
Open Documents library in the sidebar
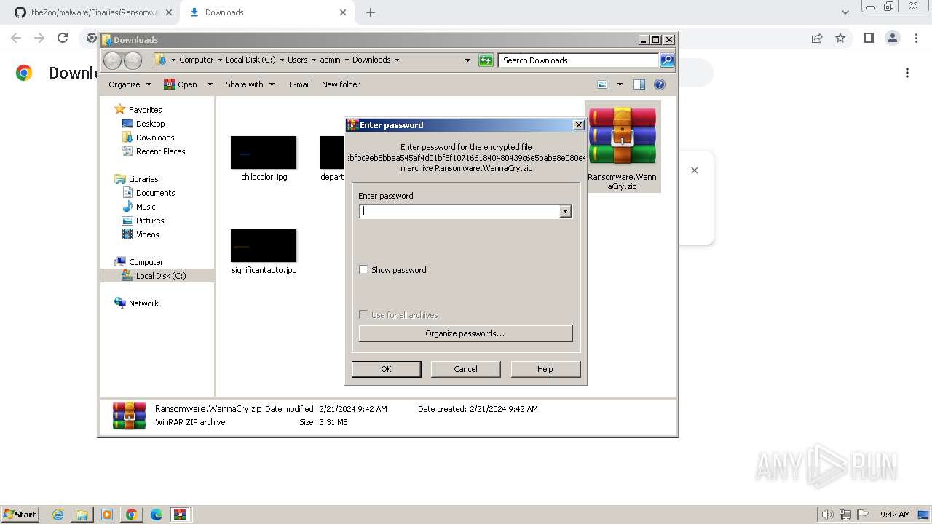[x=155, y=193]
